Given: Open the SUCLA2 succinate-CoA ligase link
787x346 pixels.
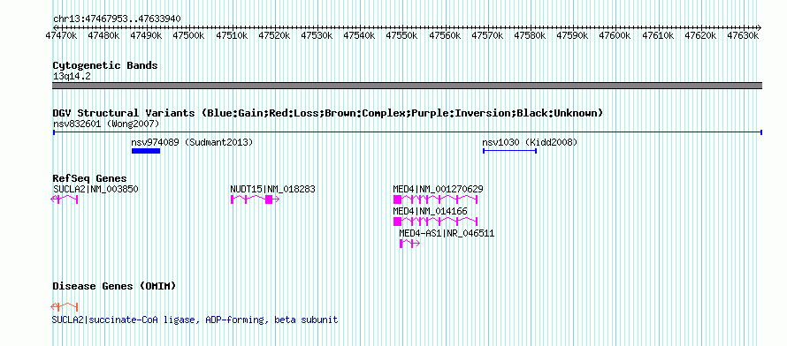Looking at the screenshot, I should click(195, 320).
